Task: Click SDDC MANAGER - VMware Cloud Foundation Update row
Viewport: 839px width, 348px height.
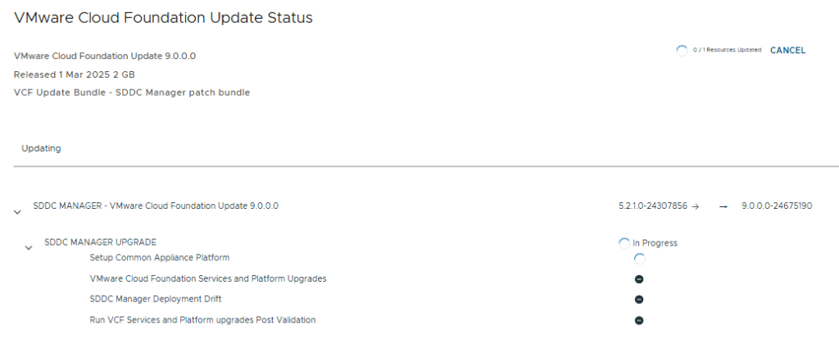Action: [156, 206]
